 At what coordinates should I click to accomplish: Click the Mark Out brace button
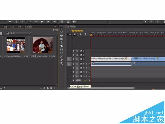[22, 22]
